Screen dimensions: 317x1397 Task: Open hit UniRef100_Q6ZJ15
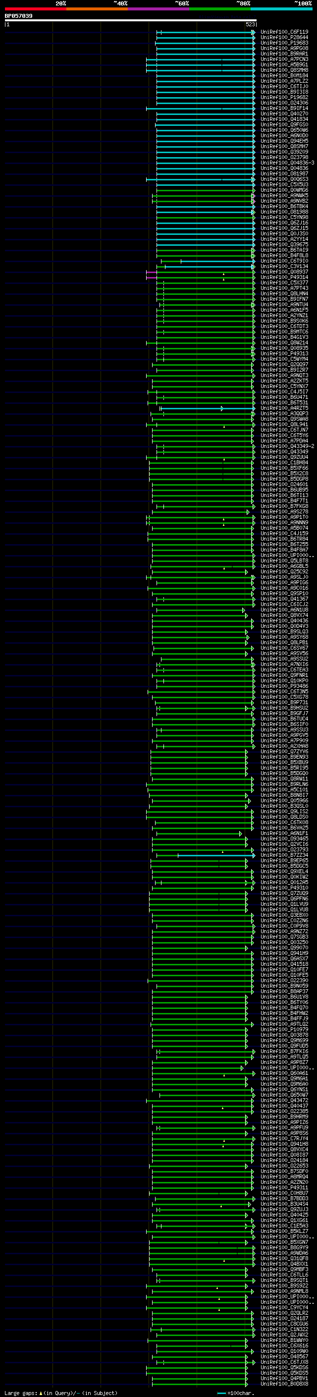click(x=284, y=228)
